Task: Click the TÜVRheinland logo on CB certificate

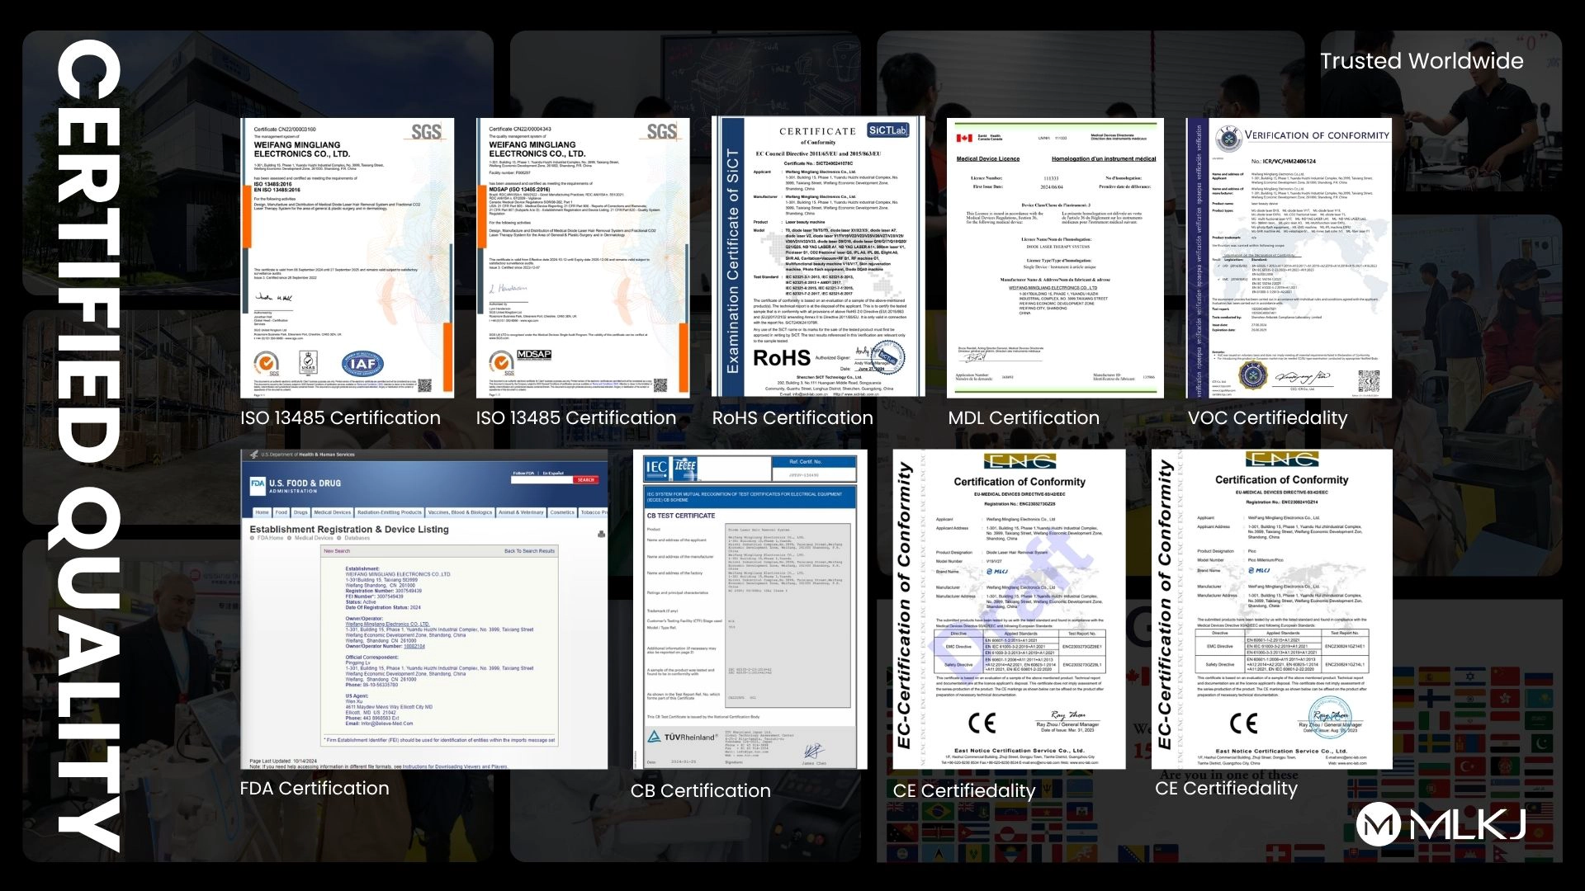Action: [x=682, y=737]
